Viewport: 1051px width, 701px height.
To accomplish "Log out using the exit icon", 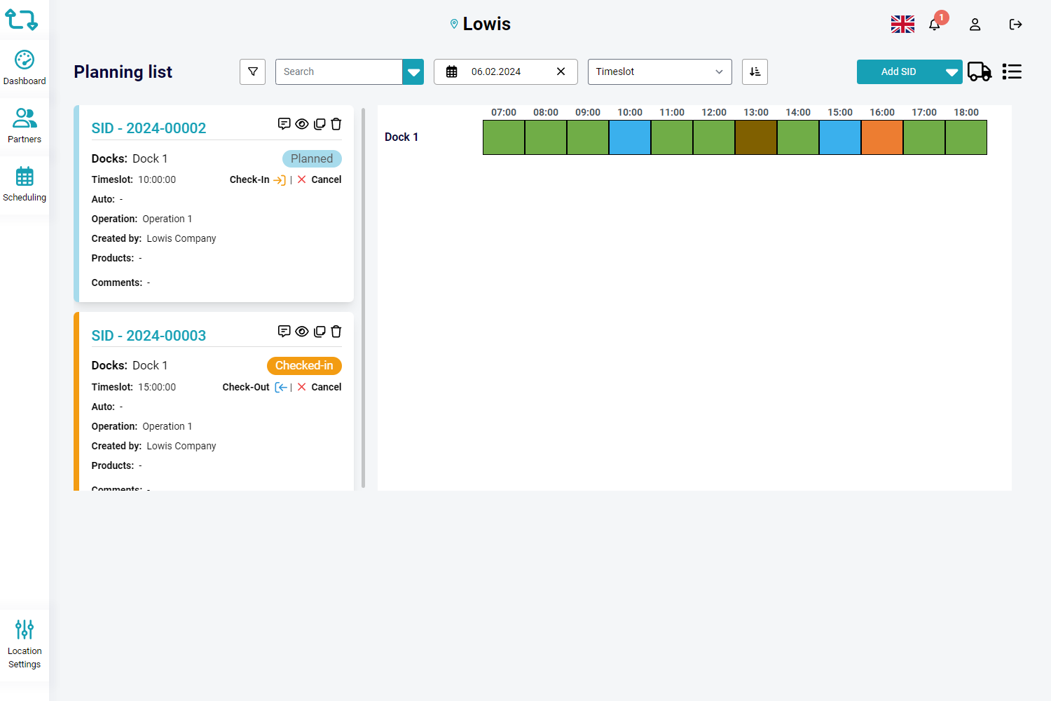I will pos(1015,25).
